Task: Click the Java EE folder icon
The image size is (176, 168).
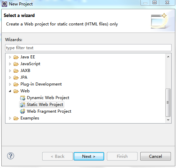Action: tap(16, 57)
